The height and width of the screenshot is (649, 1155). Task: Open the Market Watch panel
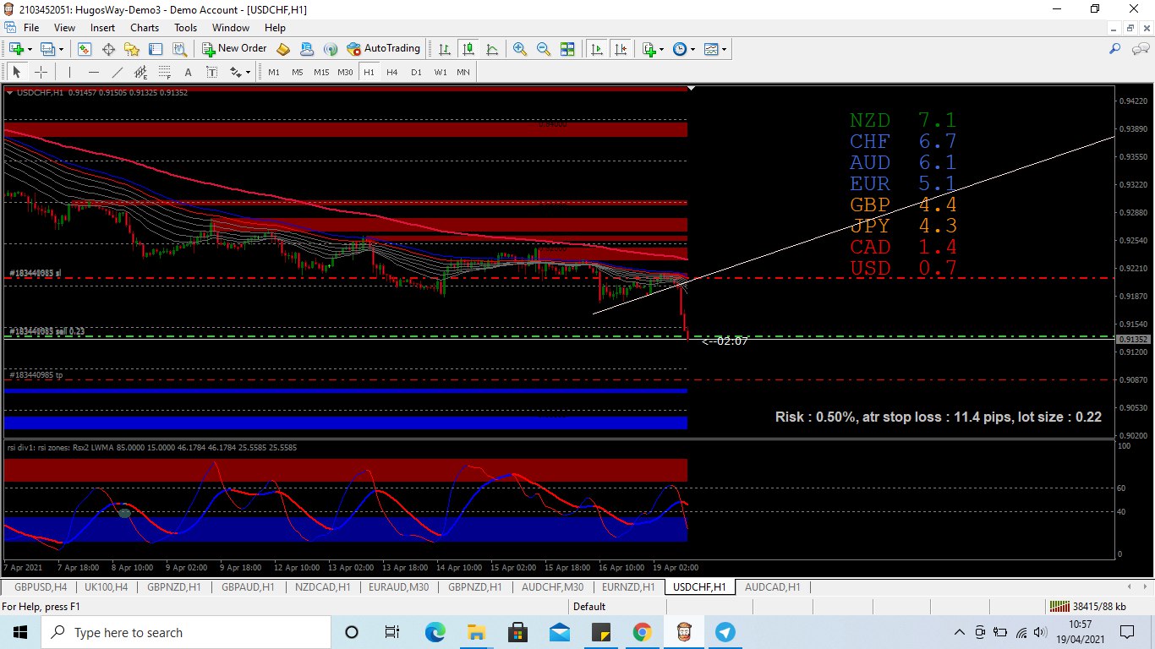(85, 49)
